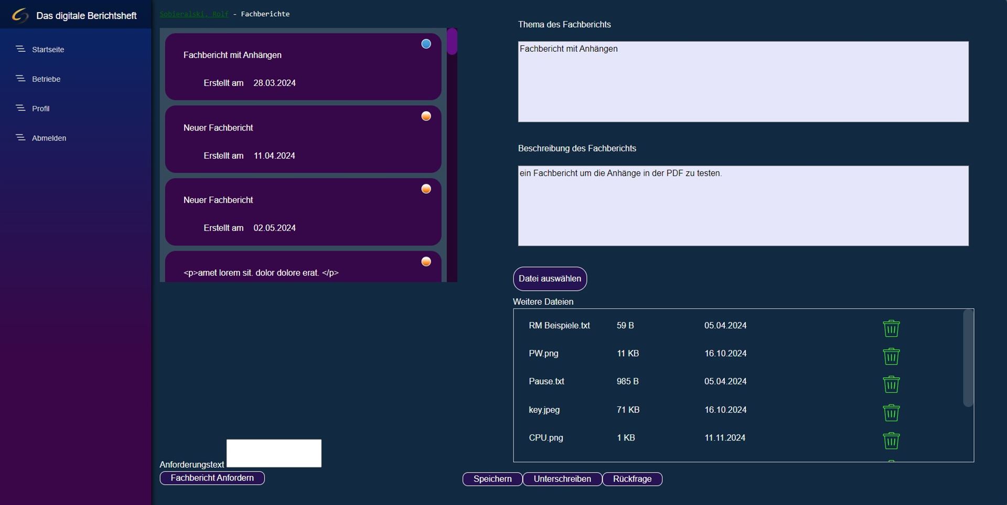Select the Fachbericht mit Anhängen card
Image resolution: width=1007 pixels, height=505 pixels.
[x=303, y=67]
